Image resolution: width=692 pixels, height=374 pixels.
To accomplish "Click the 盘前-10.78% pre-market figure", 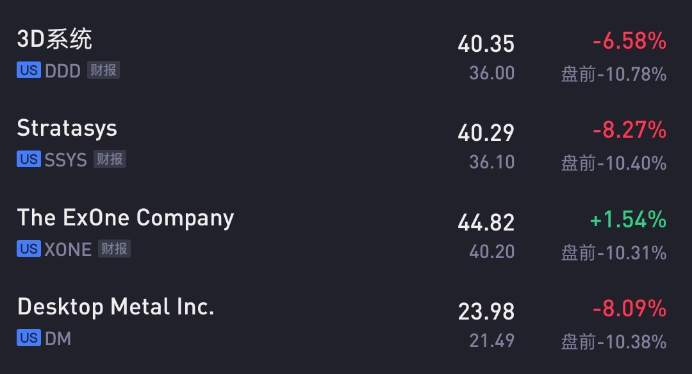I will (614, 74).
